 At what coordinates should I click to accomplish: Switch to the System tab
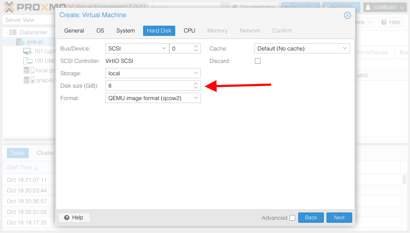pos(126,31)
